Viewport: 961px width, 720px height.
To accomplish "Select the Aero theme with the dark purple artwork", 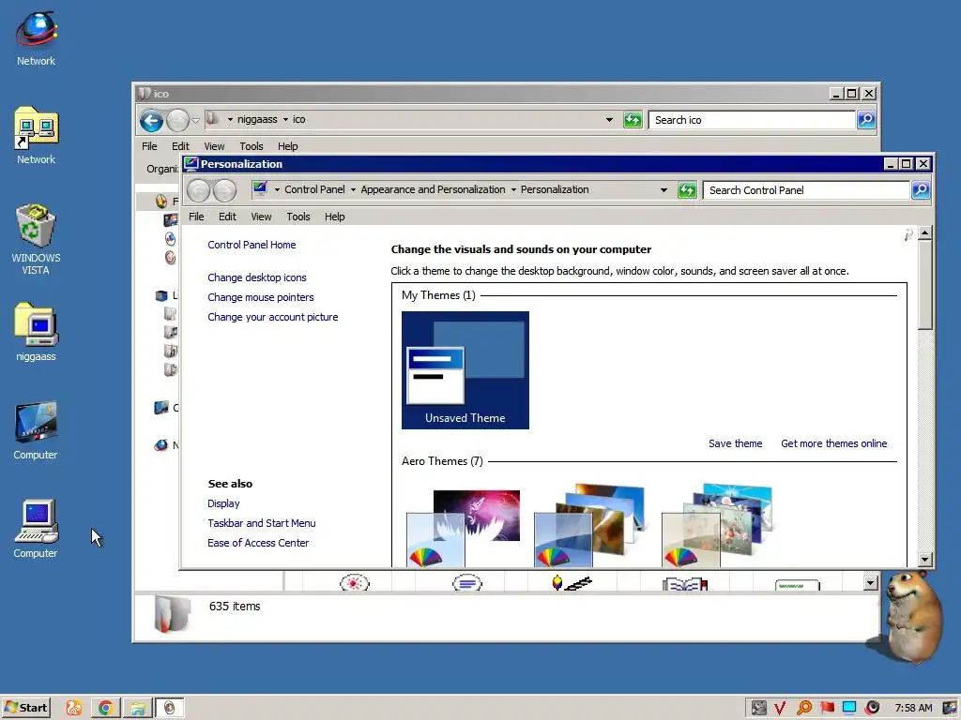I will coord(464,528).
